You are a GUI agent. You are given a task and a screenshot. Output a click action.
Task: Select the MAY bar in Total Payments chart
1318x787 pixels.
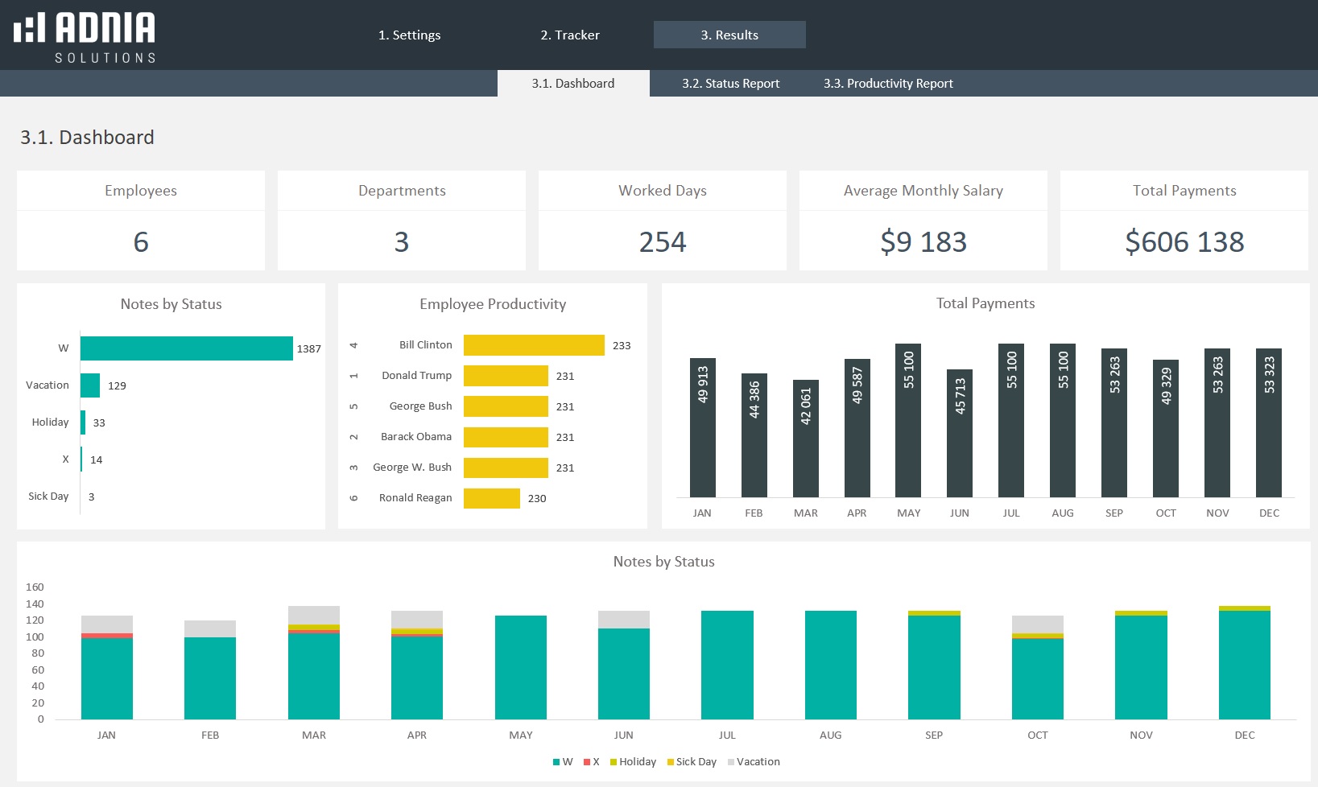click(x=908, y=420)
